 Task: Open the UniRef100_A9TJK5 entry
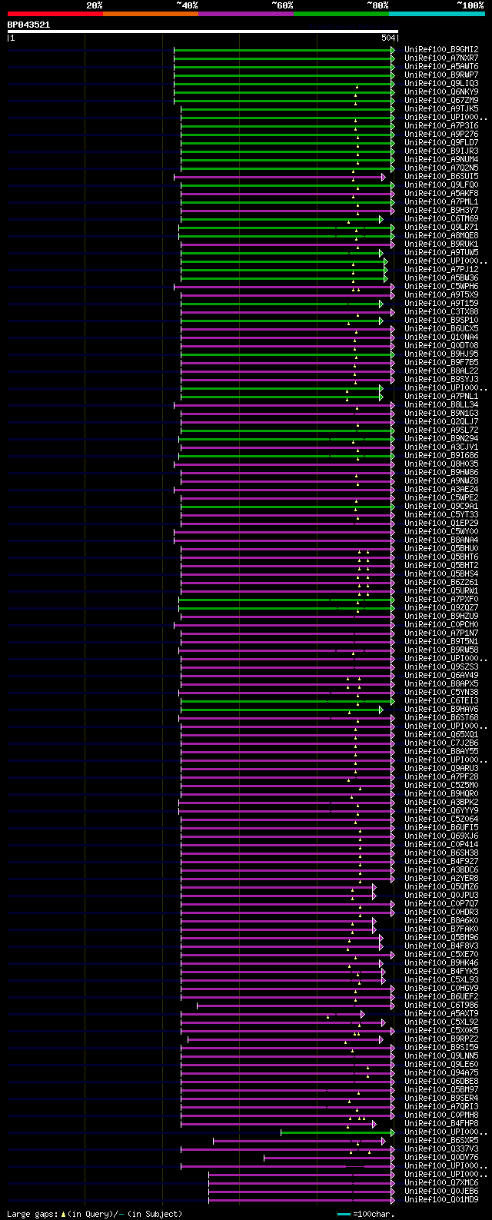pyautogui.click(x=441, y=108)
